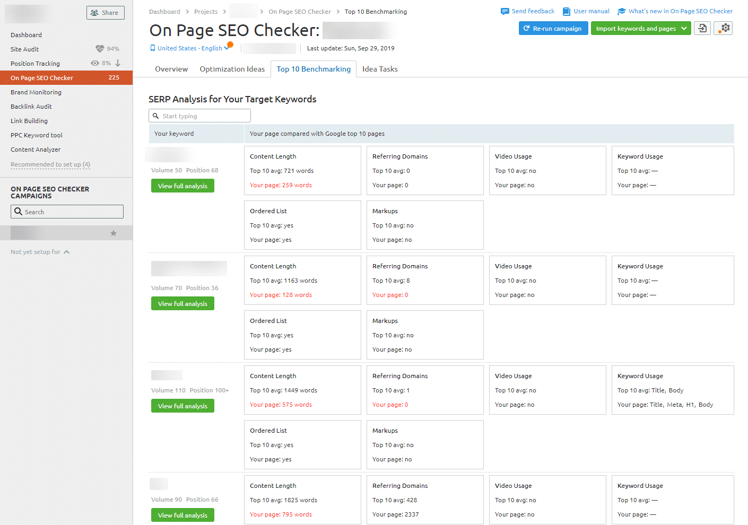Click the export icon left of the settings gear
This screenshot has height=525, width=748.
[x=702, y=28]
